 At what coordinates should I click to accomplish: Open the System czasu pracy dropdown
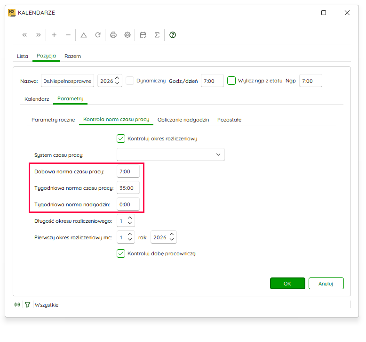(171, 155)
